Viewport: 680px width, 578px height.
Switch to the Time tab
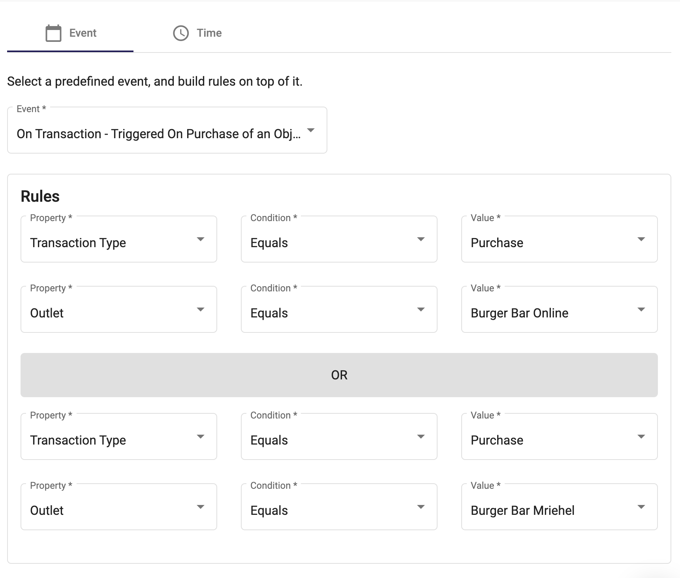click(x=209, y=33)
